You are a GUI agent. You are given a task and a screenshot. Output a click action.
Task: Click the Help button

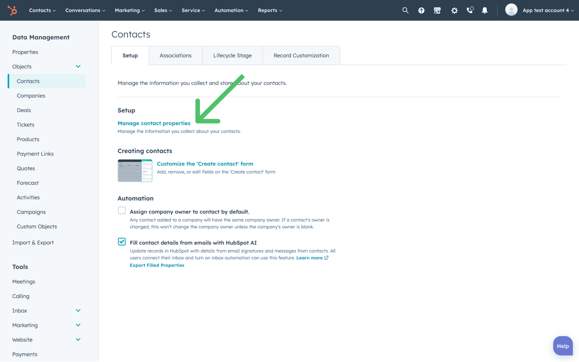563,346
